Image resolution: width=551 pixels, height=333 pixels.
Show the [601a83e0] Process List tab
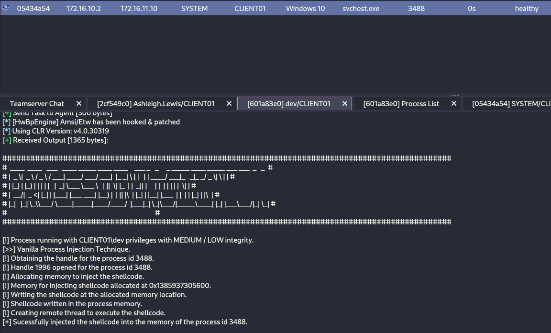[x=401, y=104]
